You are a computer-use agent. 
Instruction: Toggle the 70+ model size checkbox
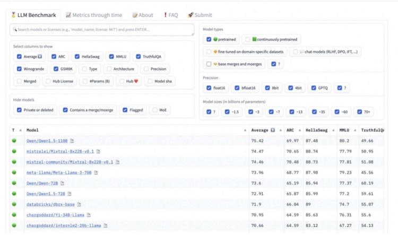tap(359, 111)
